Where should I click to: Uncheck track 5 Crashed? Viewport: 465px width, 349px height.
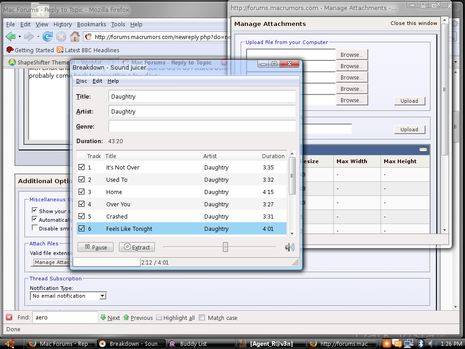click(82, 216)
